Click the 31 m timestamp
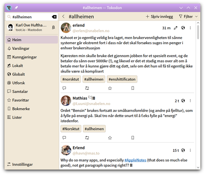 166,28
